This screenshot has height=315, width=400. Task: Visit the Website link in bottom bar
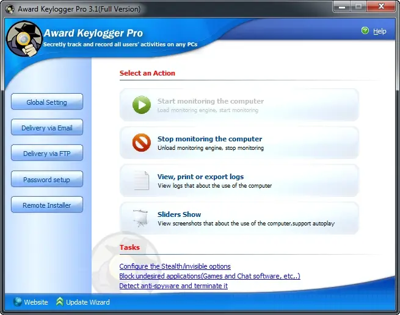click(x=36, y=302)
